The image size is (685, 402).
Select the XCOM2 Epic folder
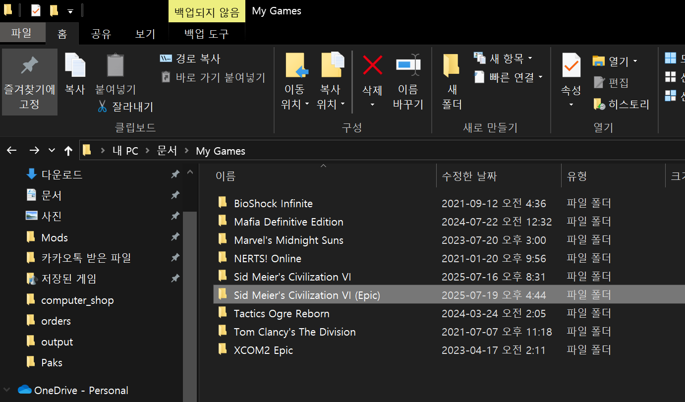[x=263, y=350]
